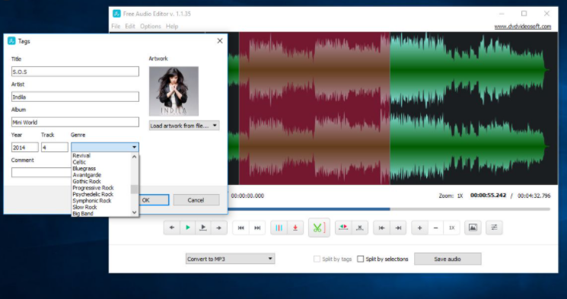
Task: Click Cancel in the Tags dialog
Action: 196,200
